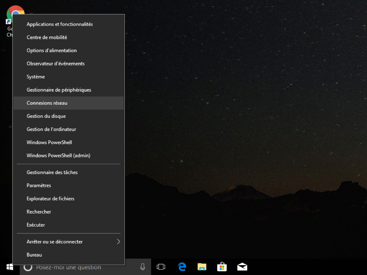
Task: Open Paramètres from the menu
Action: coord(68,185)
